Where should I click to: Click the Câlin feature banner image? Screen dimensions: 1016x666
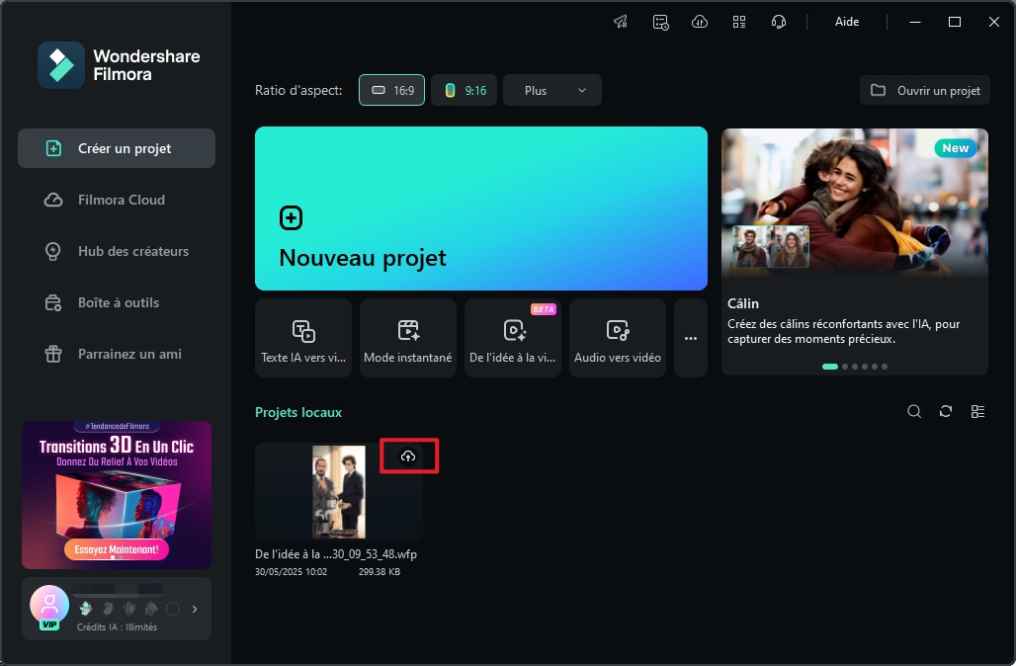[855, 204]
